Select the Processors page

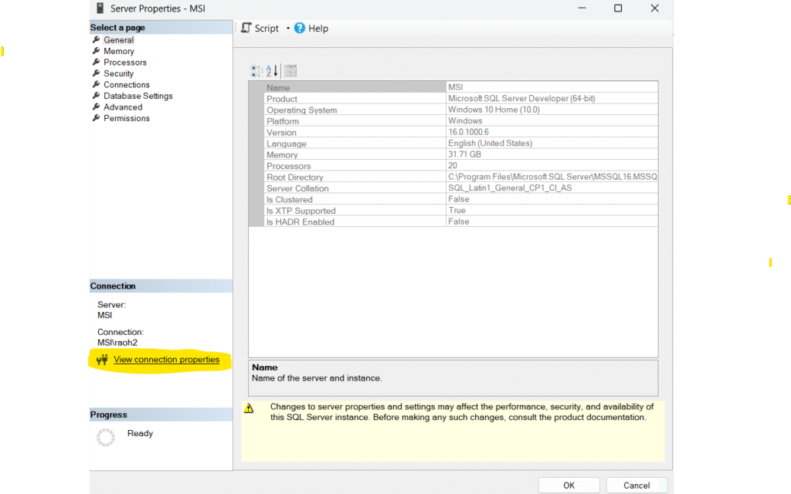point(124,63)
